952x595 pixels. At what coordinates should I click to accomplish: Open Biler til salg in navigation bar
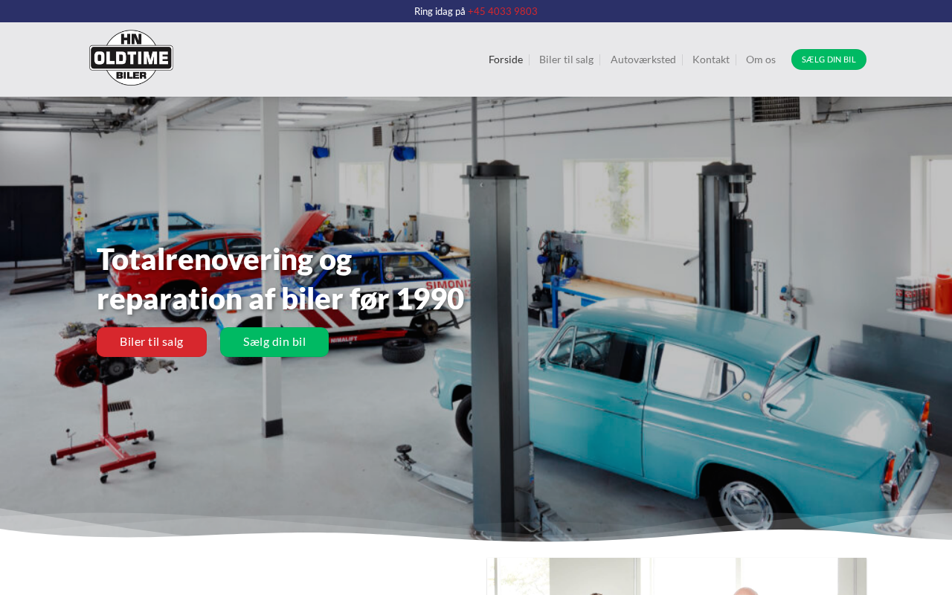(x=566, y=59)
